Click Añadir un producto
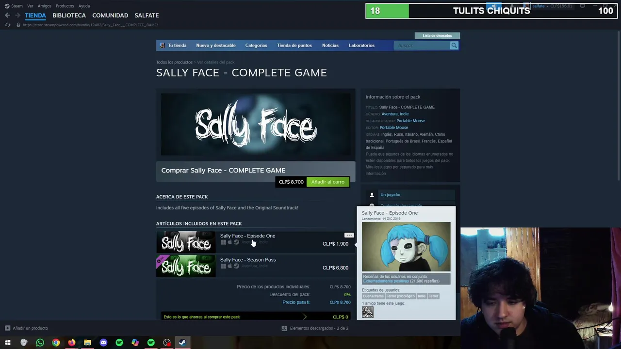Viewport: 621px width, 349px height. (x=30, y=328)
